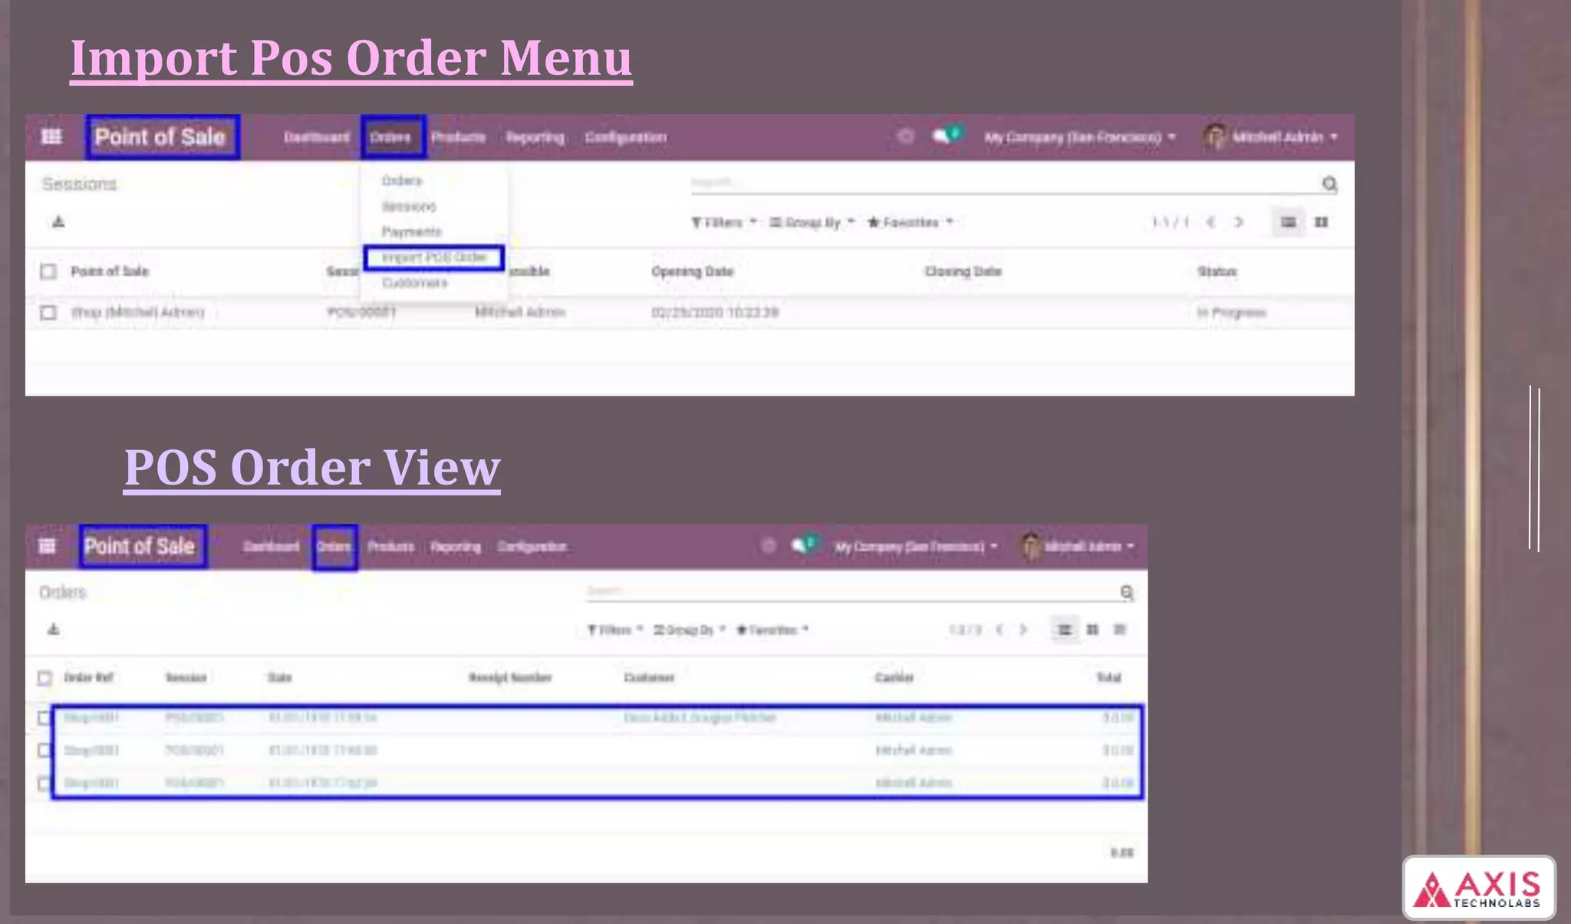
Task: Click download export icon under Orders title
Action: 53,630
